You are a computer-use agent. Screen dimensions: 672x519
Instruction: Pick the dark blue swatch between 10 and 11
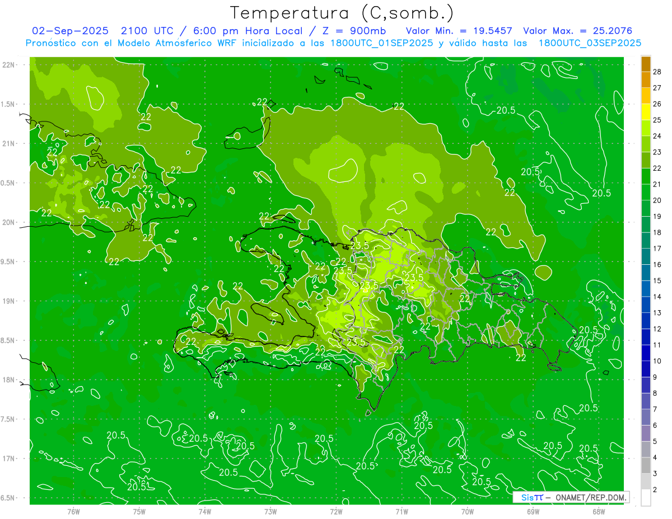click(646, 353)
